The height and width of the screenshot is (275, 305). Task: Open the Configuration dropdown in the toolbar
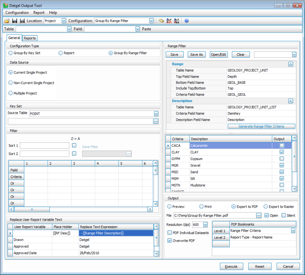point(151,21)
